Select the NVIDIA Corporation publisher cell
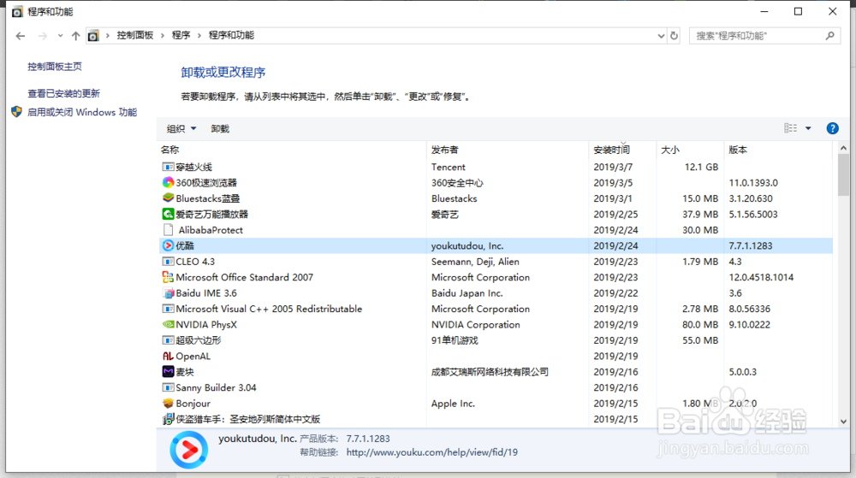Screen dimensions: 856x478 475,325
